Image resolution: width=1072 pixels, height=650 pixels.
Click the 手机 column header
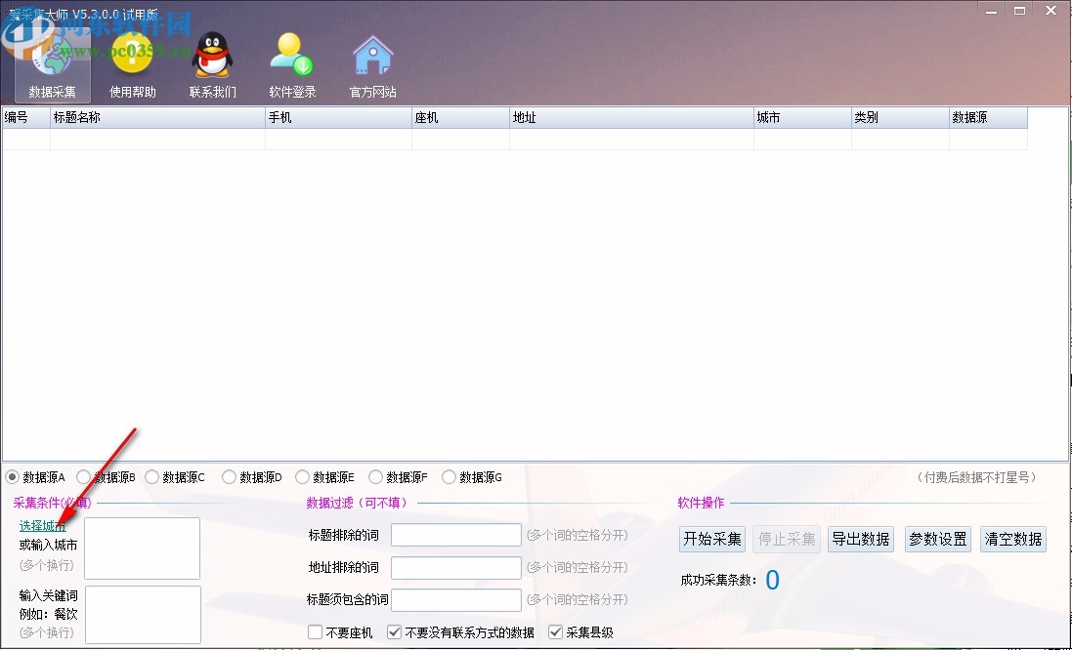pos(338,116)
